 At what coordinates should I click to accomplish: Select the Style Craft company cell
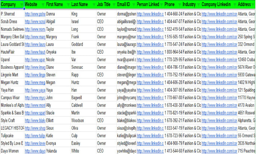(x=12, y=120)
